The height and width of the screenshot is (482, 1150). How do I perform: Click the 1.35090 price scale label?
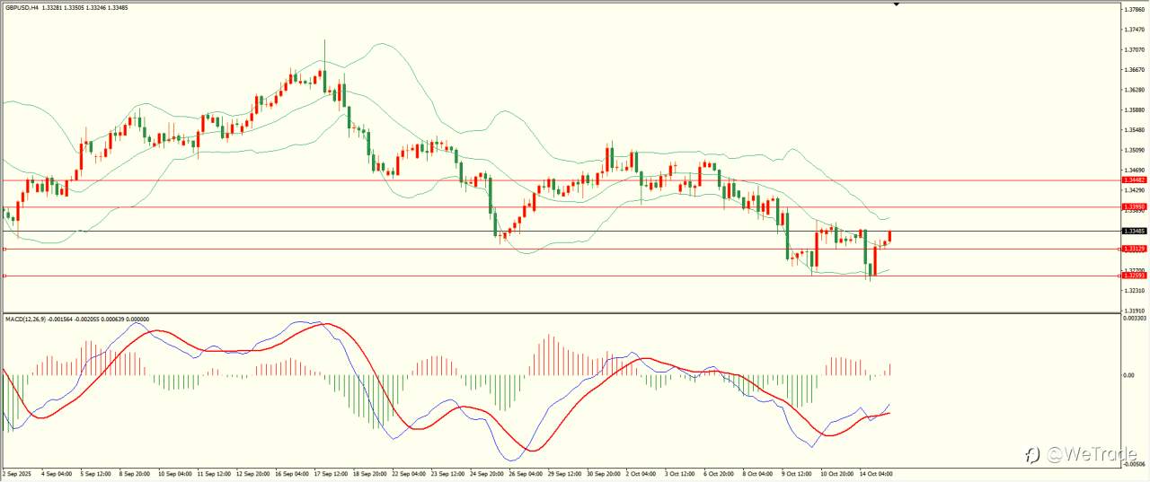(x=1134, y=150)
